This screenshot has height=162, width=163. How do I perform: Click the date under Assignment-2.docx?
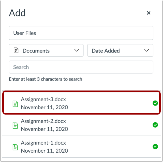coord(44,129)
